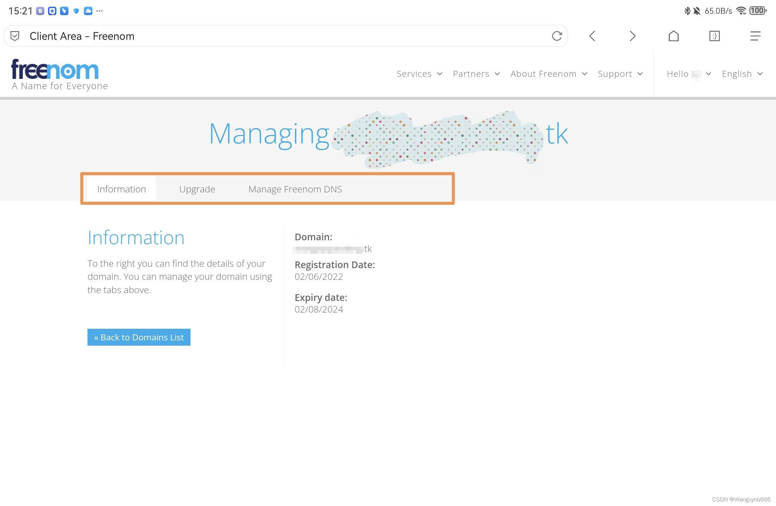
Task: Tap the battery indicator in status bar
Action: [x=757, y=11]
